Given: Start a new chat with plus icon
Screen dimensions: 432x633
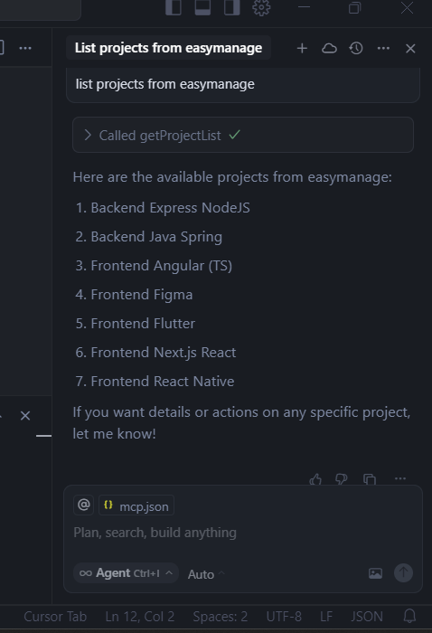Looking at the screenshot, I should coord(302,49).
